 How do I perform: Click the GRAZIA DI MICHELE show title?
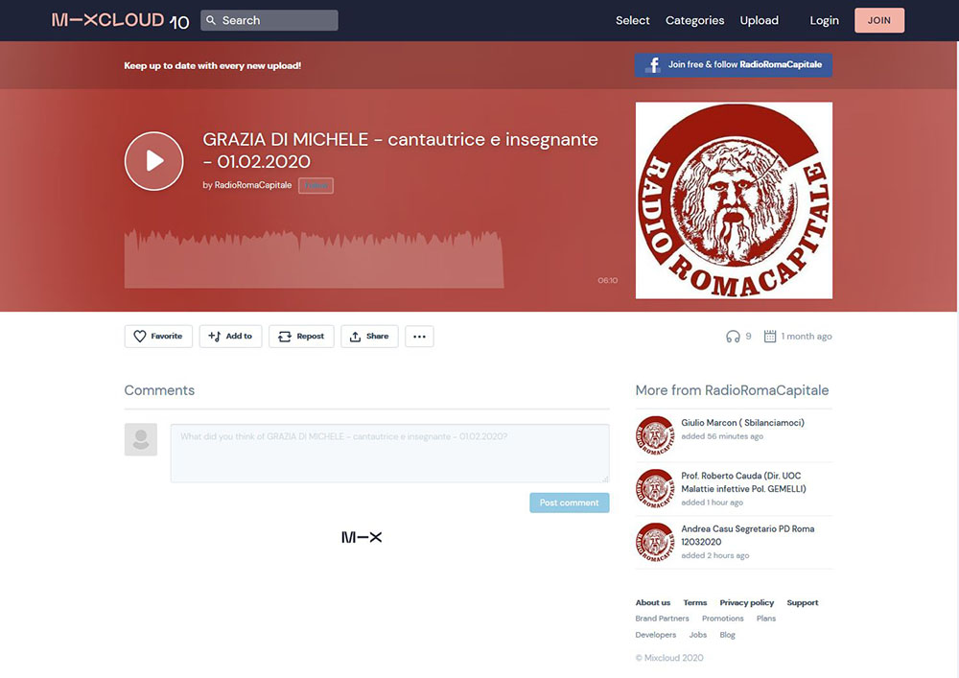pos(400,151)
